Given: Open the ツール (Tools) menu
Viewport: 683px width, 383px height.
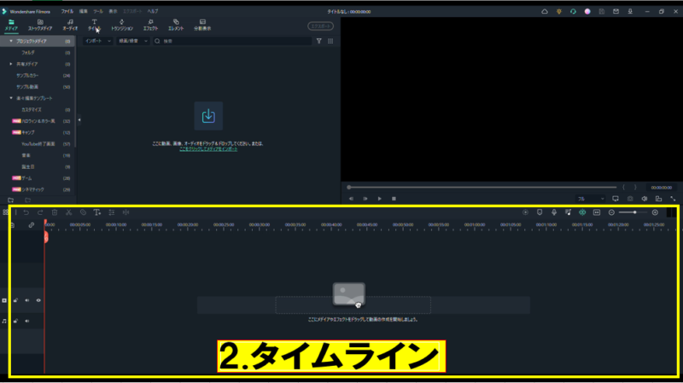Looking at the screenshot, I should (98, 11).
